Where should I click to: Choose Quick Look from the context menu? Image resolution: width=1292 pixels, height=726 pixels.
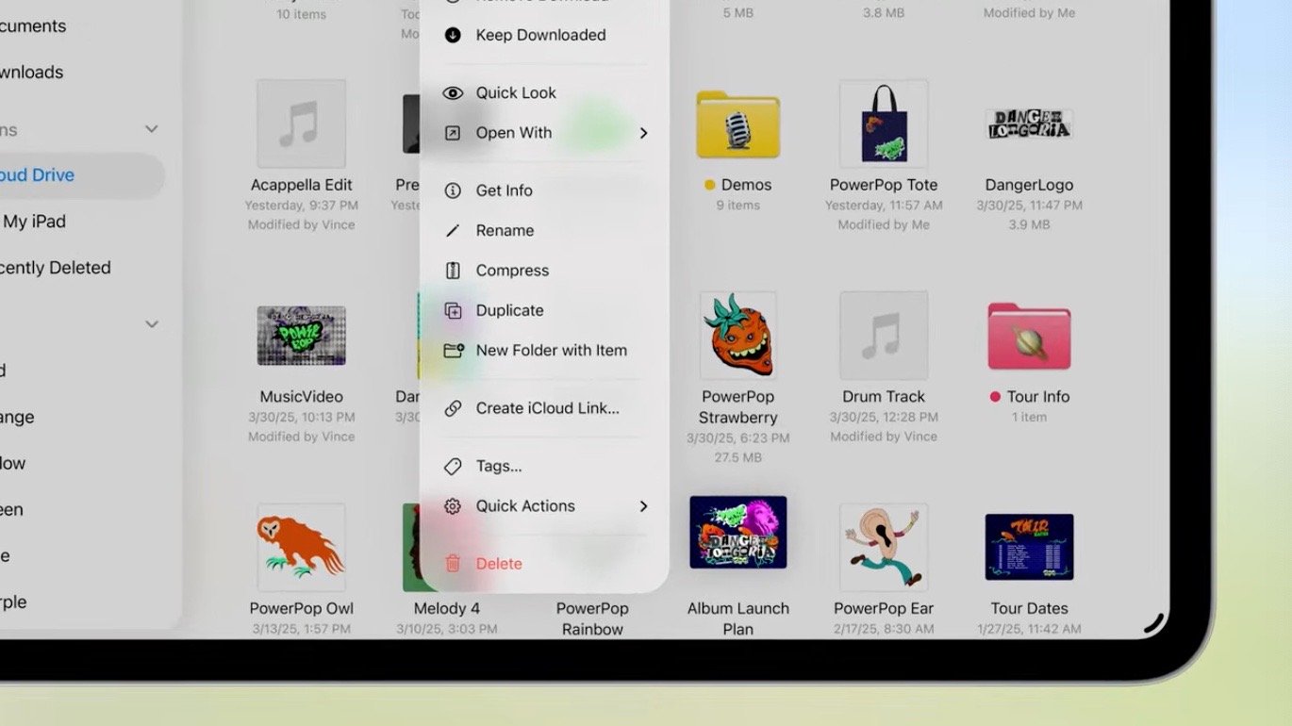pos(545,92)
